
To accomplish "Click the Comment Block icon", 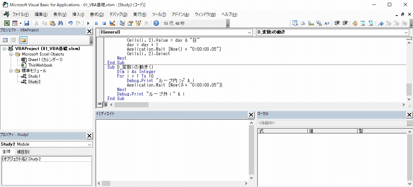I will [363, 23].
